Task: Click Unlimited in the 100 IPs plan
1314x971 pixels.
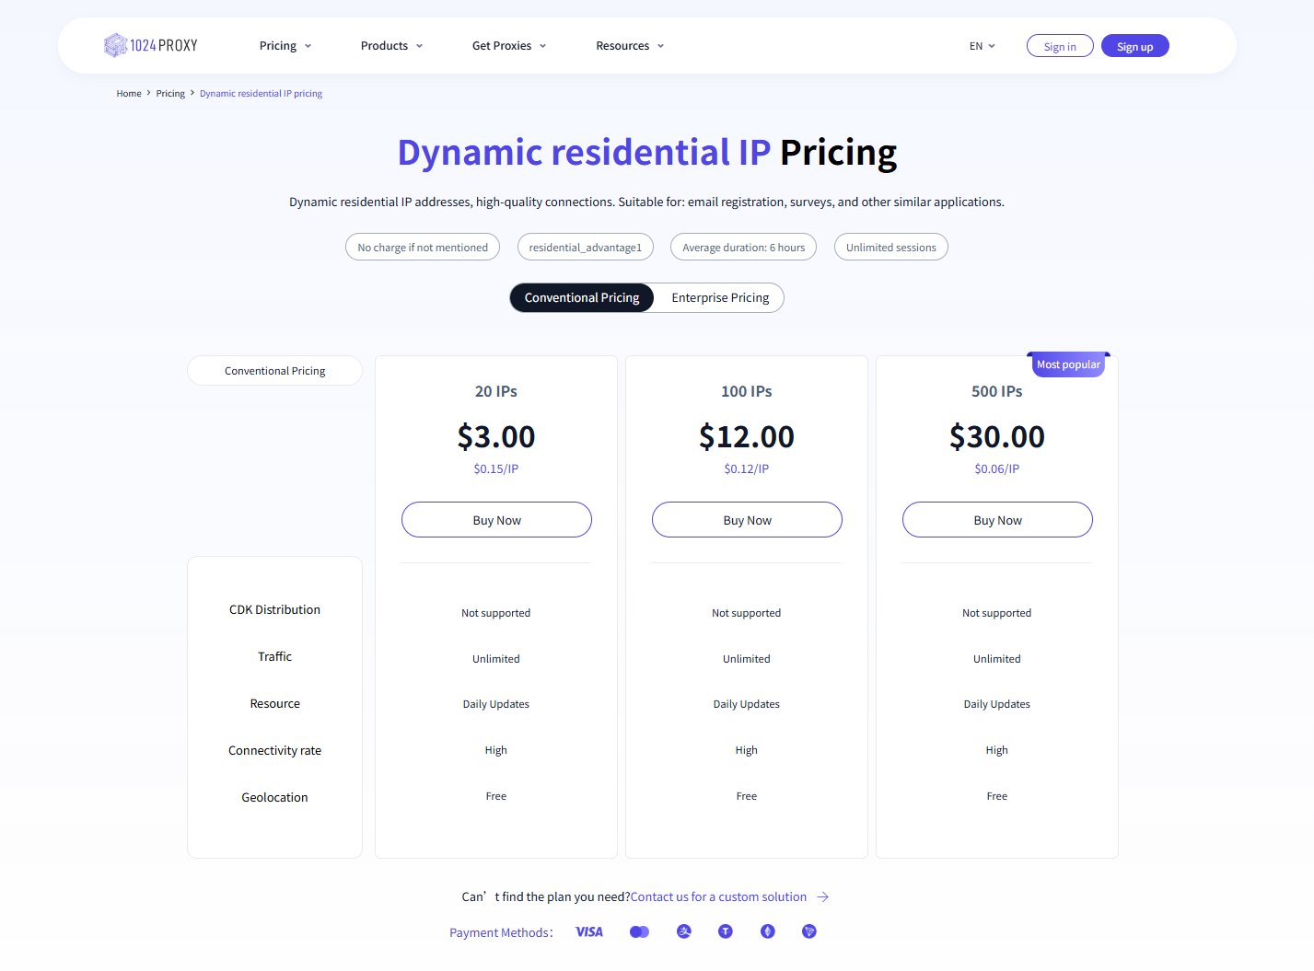Action: click(x=747, y=659)
